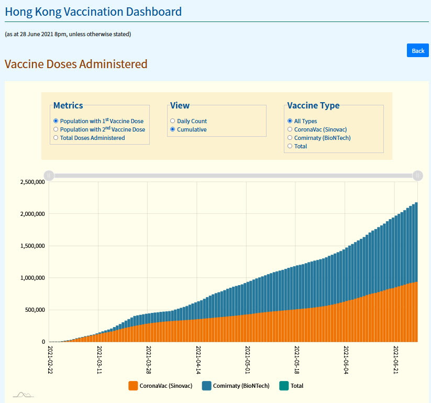Choose the Total vaccine type option

coord(290,146)
